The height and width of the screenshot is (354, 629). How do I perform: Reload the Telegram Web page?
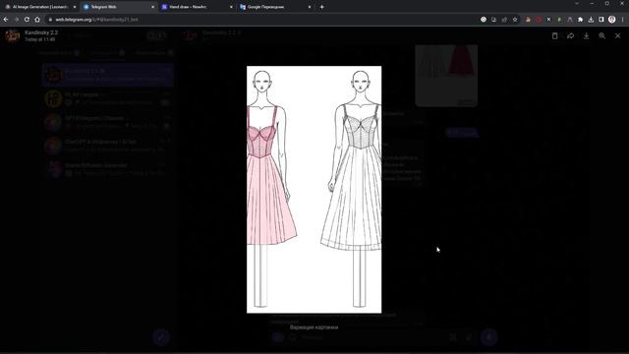click(27, 20)
